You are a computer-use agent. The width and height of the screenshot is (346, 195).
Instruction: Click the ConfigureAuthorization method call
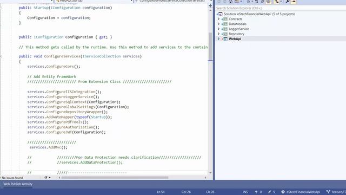point(70,127)
